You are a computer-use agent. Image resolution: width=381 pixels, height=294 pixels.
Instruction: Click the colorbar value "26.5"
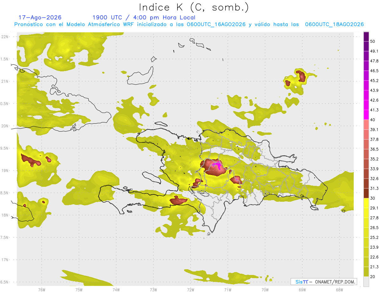coord(374,228)
